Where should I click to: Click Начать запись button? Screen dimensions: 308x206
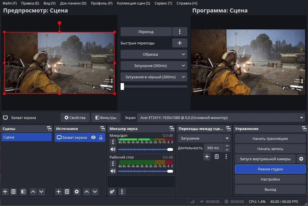[x=270, y=149]
